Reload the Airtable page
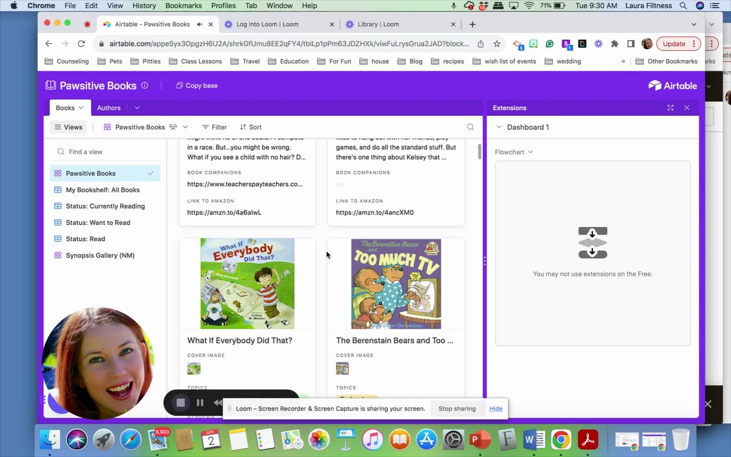The height and width of the screenshot is (457, 731). coord(81,44)
